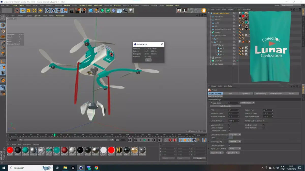Click the red Record Active Objects button
The height and width of the screenshot is (171, 305).
[166, 140]
